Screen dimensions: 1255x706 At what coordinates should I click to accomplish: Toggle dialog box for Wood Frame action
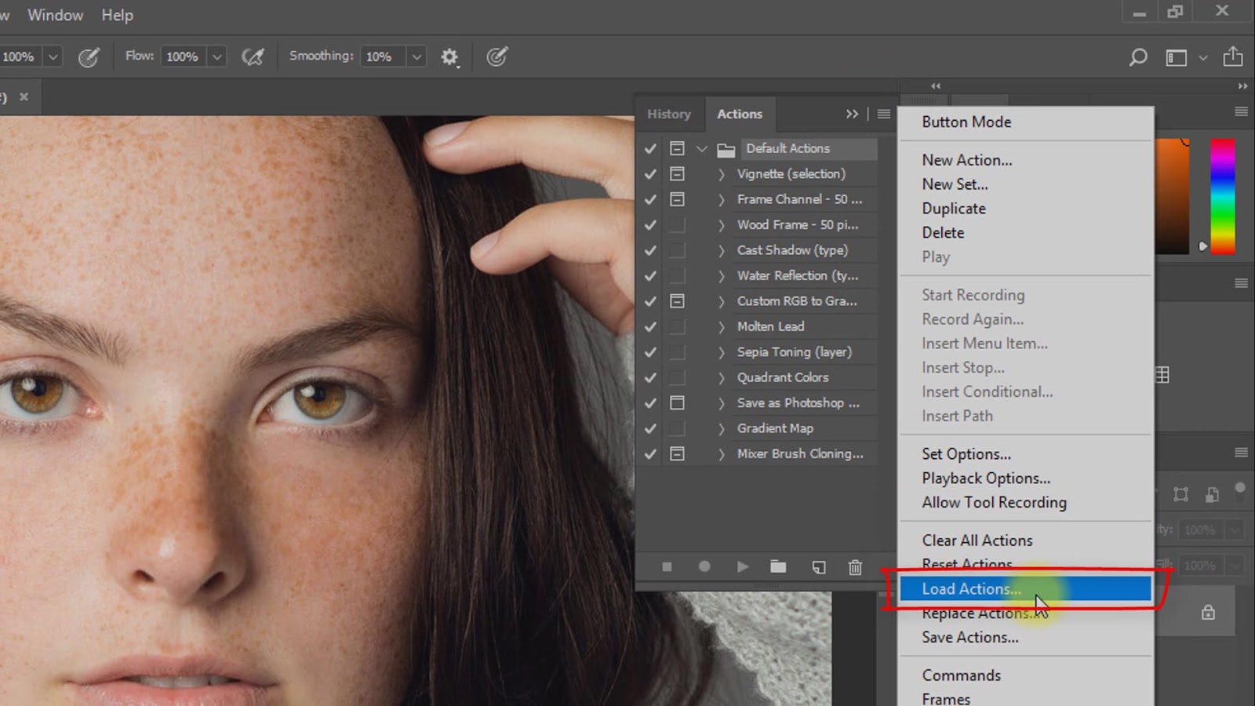pyautogui.click(x=677, y=225)
